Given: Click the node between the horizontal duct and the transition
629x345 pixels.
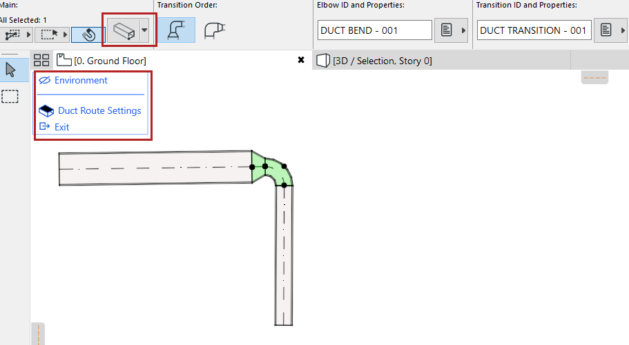Looking at the screenshot, I should (252, 167).
